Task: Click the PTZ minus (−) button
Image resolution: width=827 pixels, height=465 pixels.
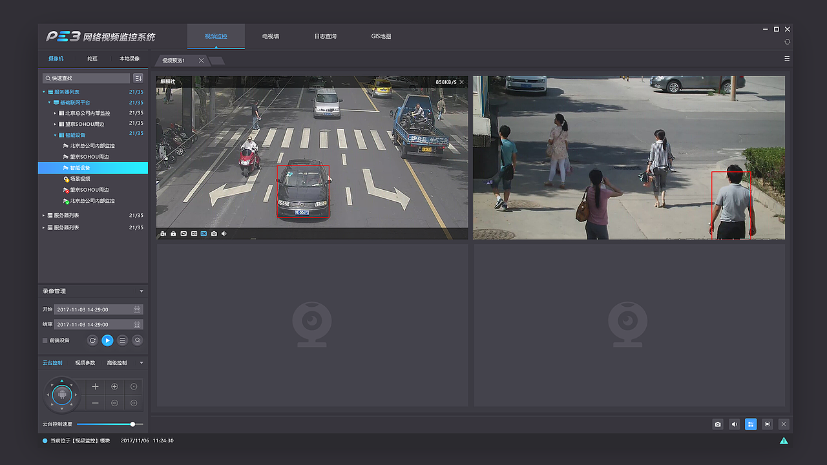Action: pyautogui.click(x=95, y=403)
